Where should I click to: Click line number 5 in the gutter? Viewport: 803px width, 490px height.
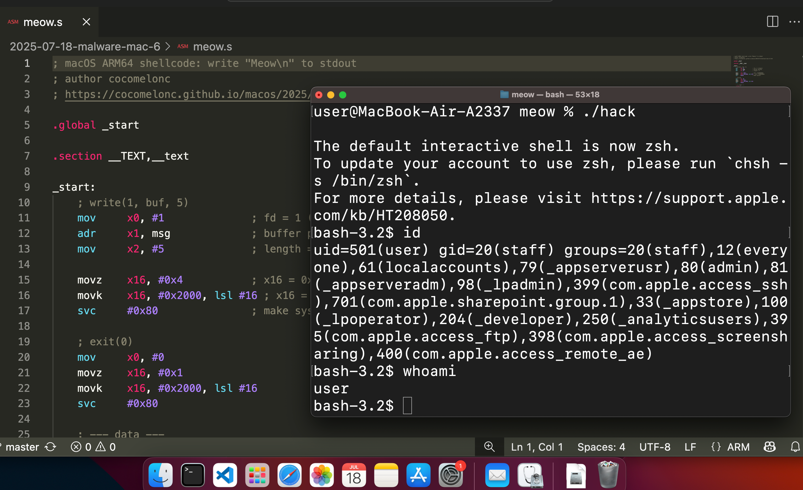[27, 125]
